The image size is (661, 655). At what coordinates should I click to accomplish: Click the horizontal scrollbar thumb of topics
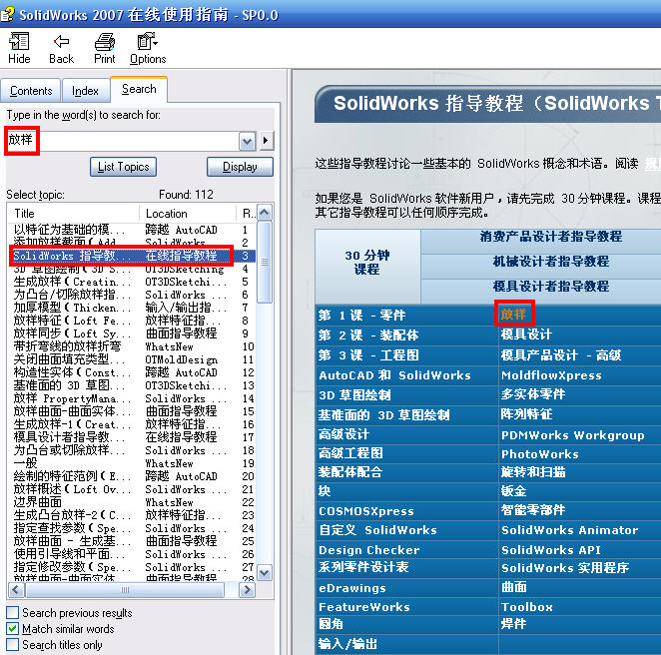[x=125, y=590]
